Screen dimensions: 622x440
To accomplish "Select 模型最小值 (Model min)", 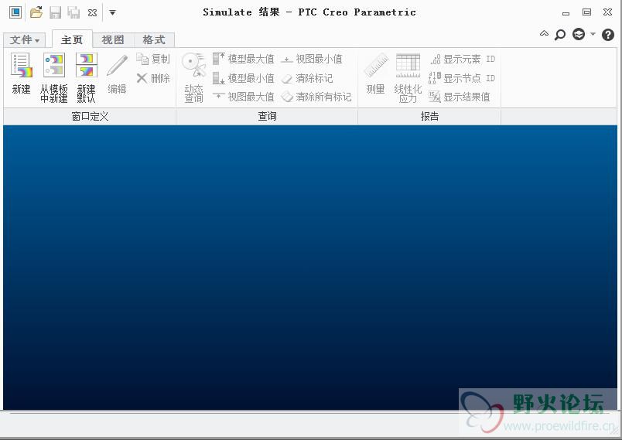I will 243,78.
